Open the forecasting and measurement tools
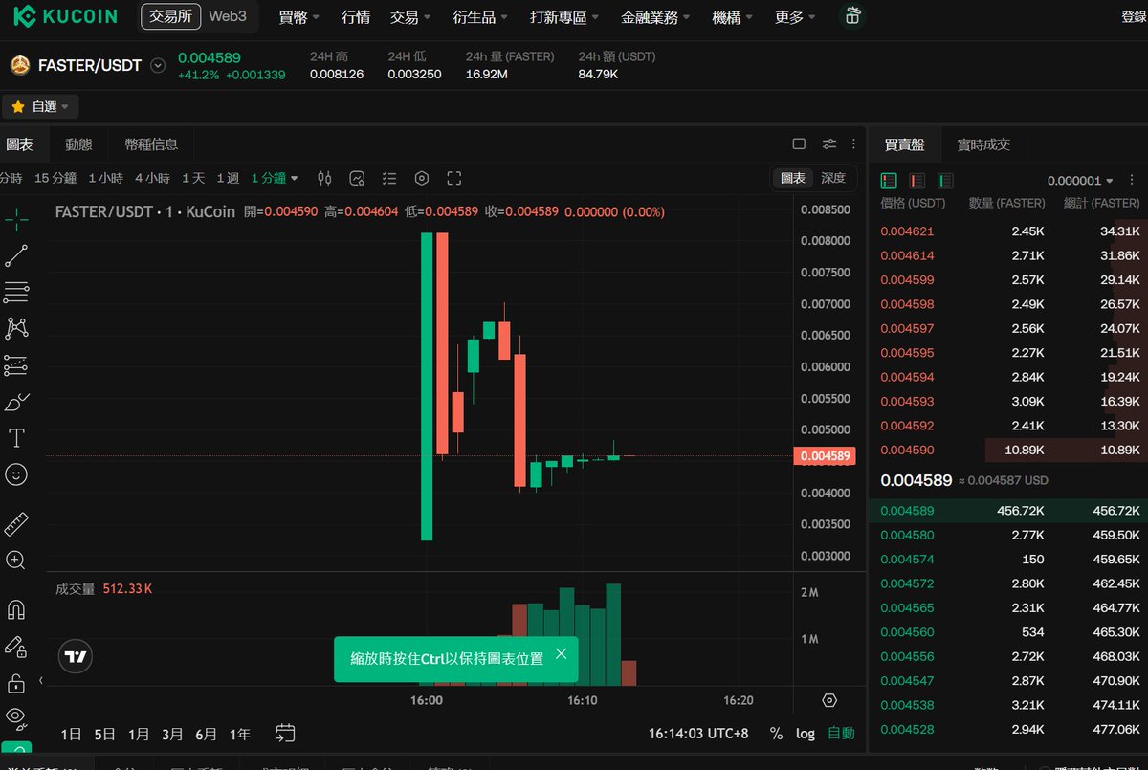 16,364
